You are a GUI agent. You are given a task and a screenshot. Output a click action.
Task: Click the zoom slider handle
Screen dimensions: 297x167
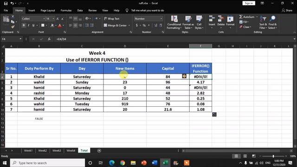click(x=273, y=156)
